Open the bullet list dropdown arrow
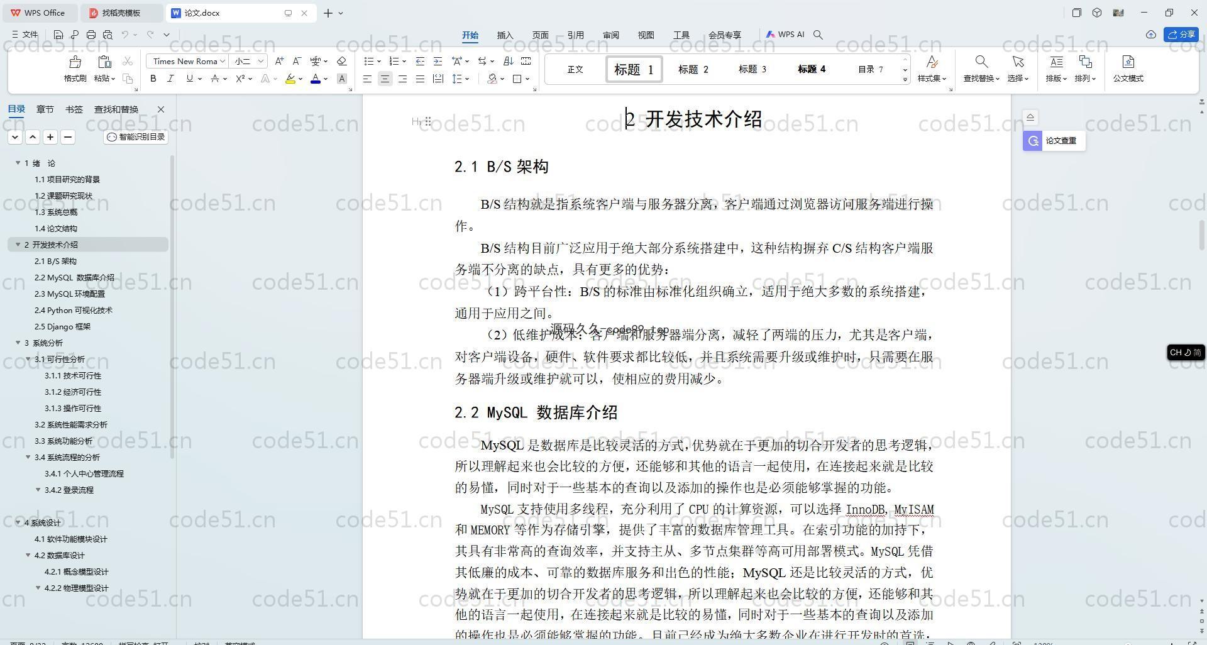The image size is (1207, 645). 379,62
